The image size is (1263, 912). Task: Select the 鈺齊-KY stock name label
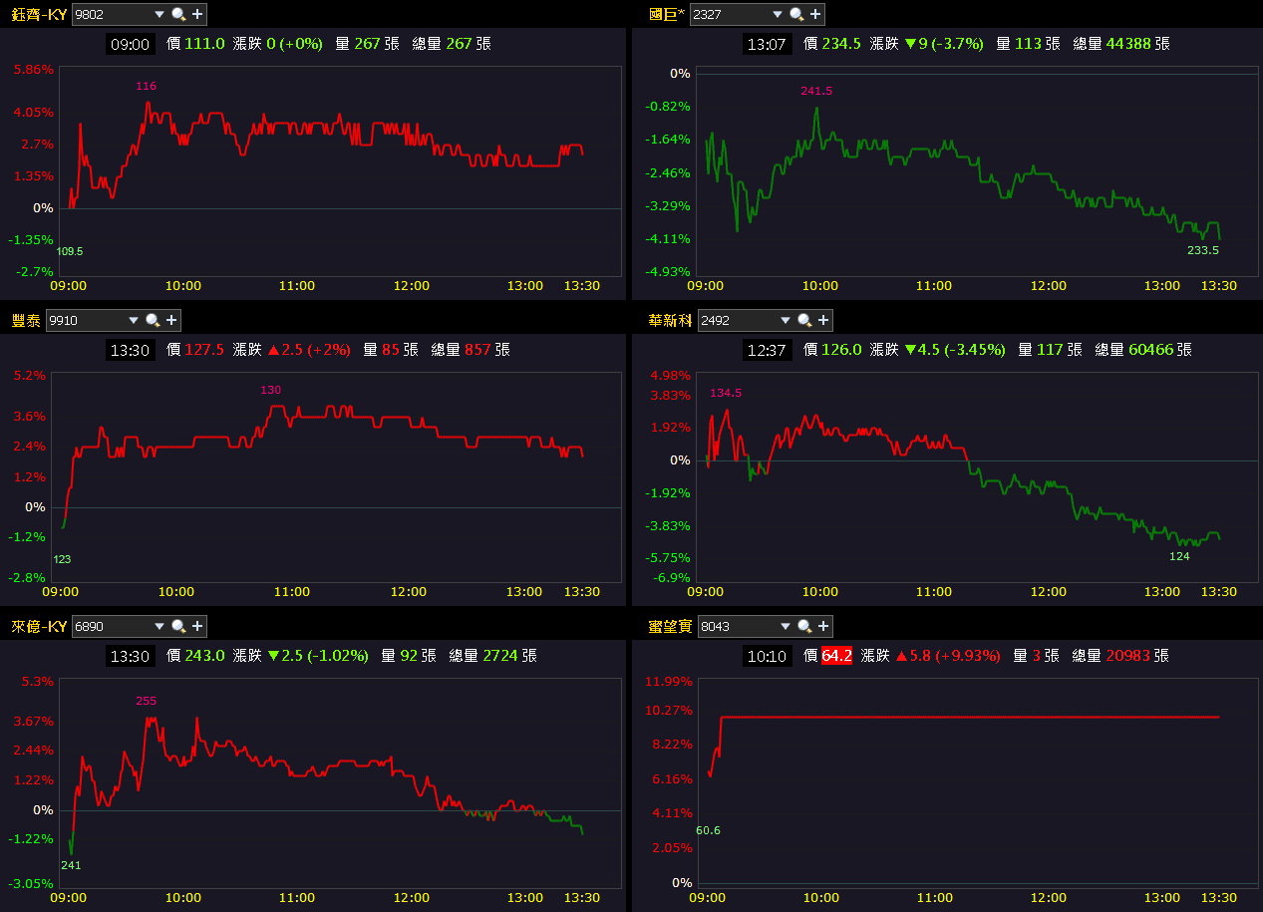tap(39, 14)
